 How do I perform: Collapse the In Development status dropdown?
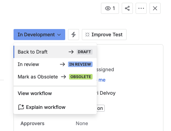click(39, 35)
